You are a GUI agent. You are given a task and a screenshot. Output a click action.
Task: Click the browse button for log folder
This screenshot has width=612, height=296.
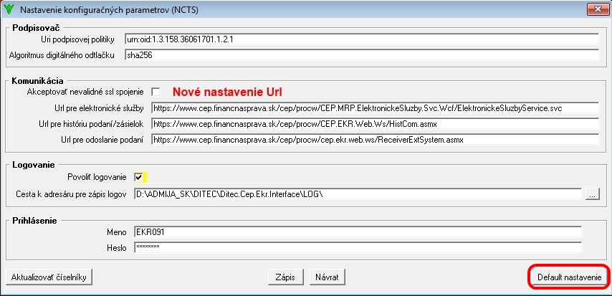click(x=592, y=194)
